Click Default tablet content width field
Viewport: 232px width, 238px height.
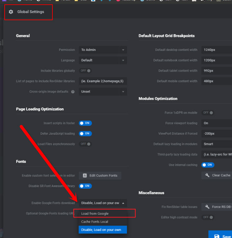click(x=217, y=71)
